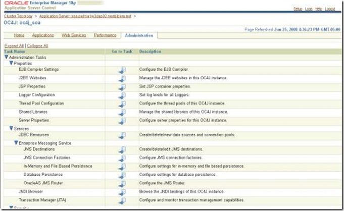This screenshot has width=344, height=211.
Task: Click the Task Name column header
Action: (x=15, y=51)
